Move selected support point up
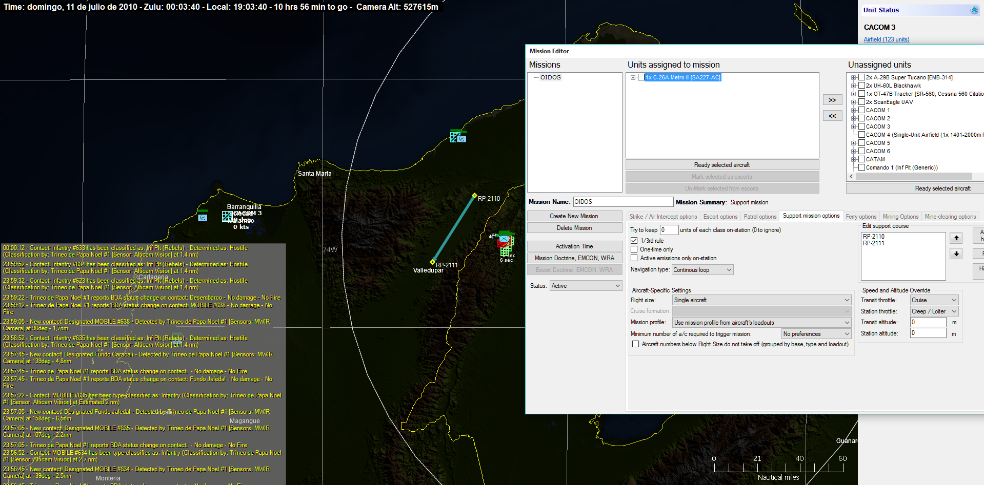The image size is (984, 485). point(956,238)
